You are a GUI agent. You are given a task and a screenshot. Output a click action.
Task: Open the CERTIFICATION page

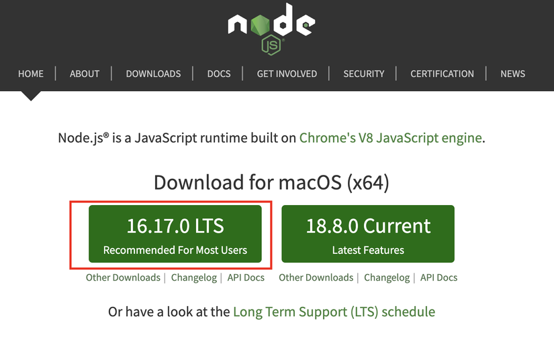pos(442,74)
